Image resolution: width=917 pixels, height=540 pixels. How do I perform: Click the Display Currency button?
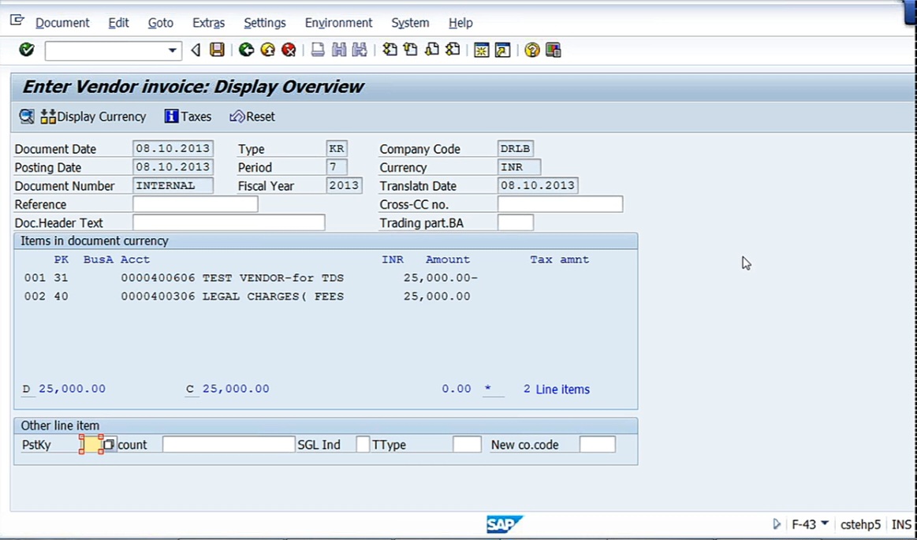click(x=94, y=117)
